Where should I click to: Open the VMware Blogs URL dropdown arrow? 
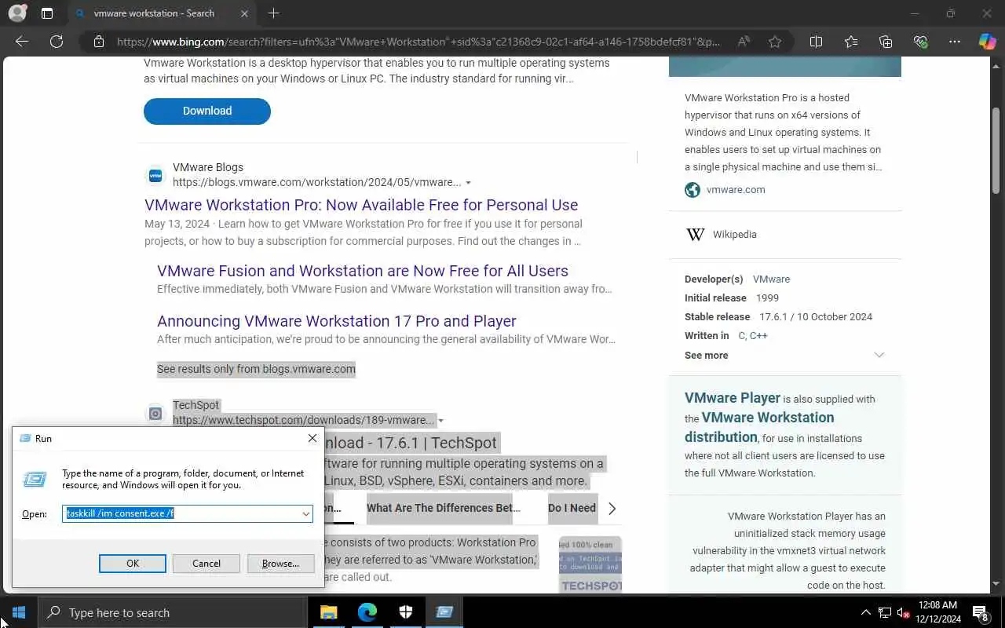[x=468, y=183]
